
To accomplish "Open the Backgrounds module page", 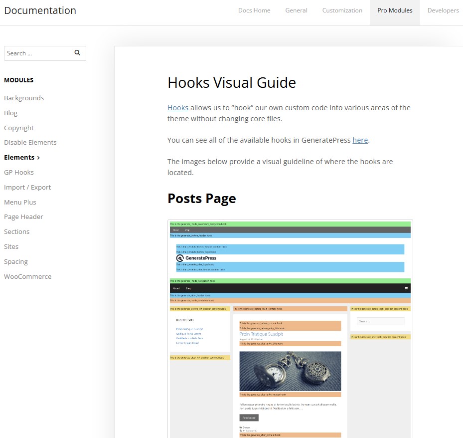I will [x=24, y=98].
